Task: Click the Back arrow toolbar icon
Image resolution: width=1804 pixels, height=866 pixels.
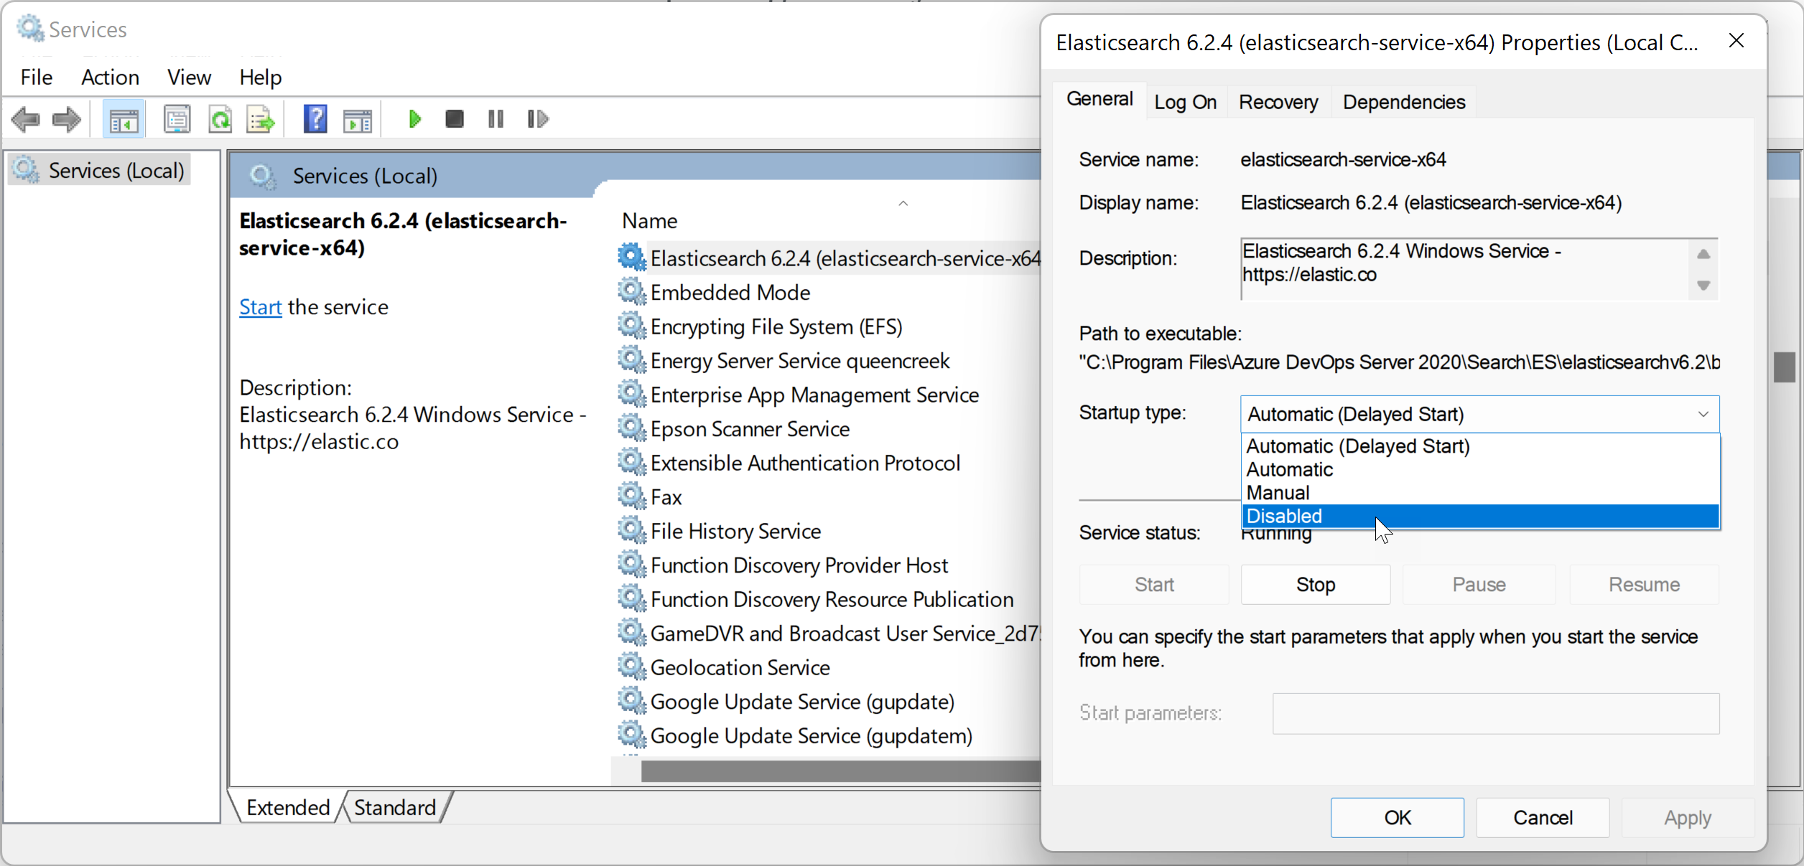Action: (26, 119)
